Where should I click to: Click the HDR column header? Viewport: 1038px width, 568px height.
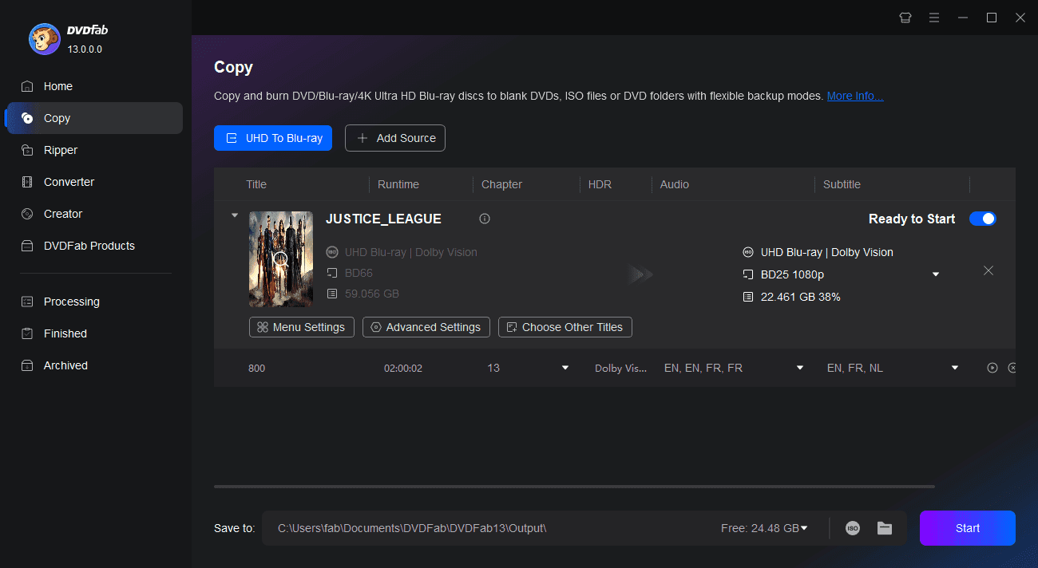point(600,184)
